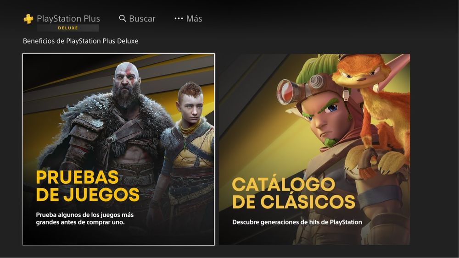The height and width of the screenshot is (258, 459).
Task: Click the PRUEBAS DE JUEGOS yellow heading
Action: click(x=88, y=186)
